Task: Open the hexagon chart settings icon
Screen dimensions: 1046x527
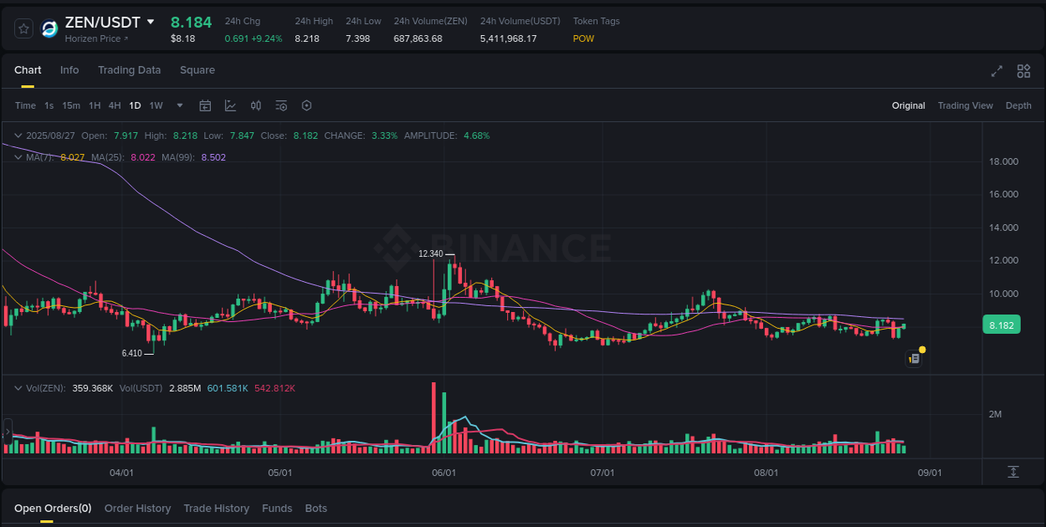Action: [306, 105]
